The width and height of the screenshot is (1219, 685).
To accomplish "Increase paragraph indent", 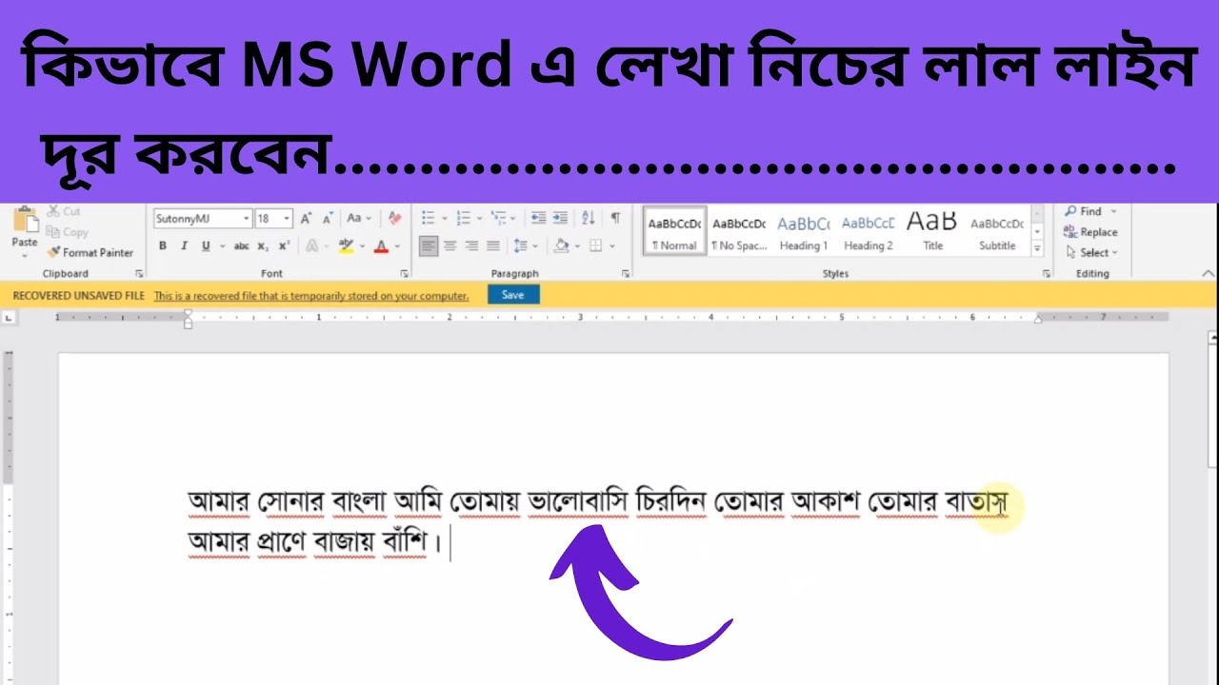I will tap(560, 218).
